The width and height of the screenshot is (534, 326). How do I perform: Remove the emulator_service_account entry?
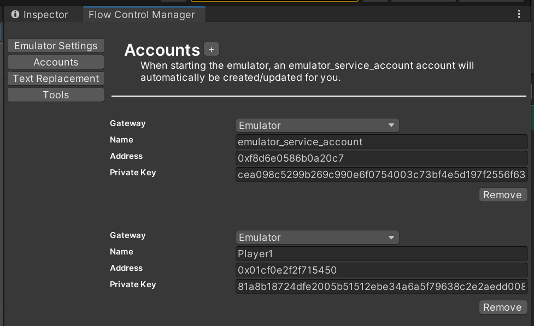click(x=502, y=194)
